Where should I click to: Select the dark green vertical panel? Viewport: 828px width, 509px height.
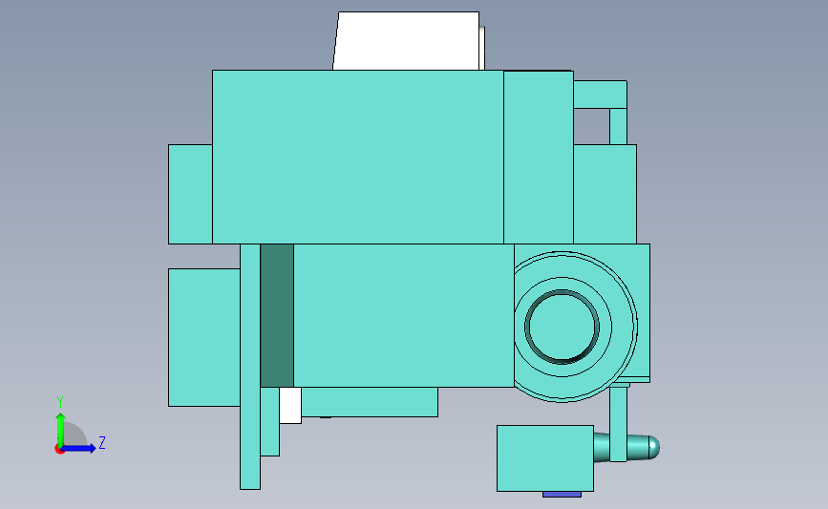(x=277, y=315)
